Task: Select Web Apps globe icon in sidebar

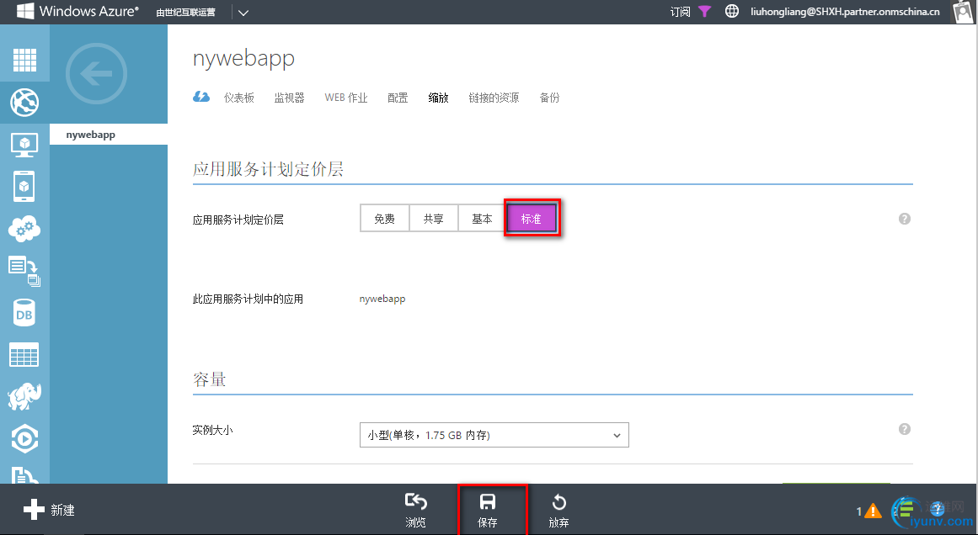Action: [24, 103]
